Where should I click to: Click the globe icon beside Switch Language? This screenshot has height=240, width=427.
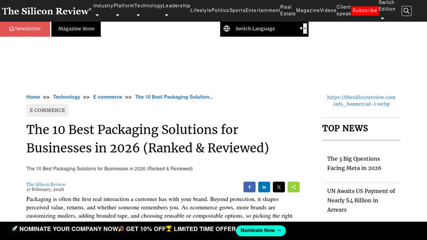click(226, 29)
